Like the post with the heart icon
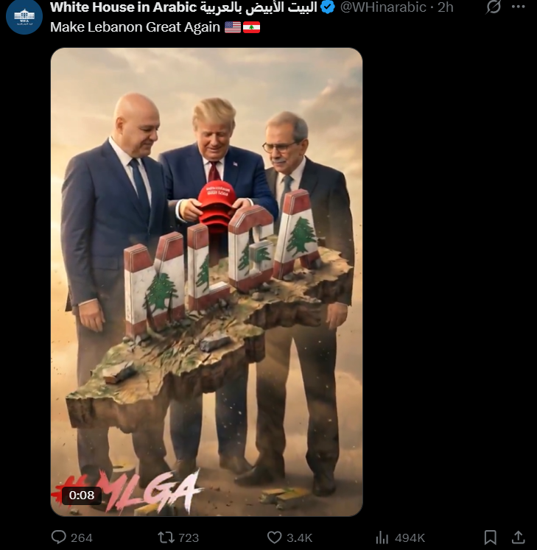The height and width of the screenshot is (550, 537). click(275, 537)
